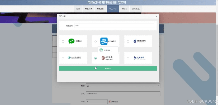Click the 余额 balance field

coord(97,102)
